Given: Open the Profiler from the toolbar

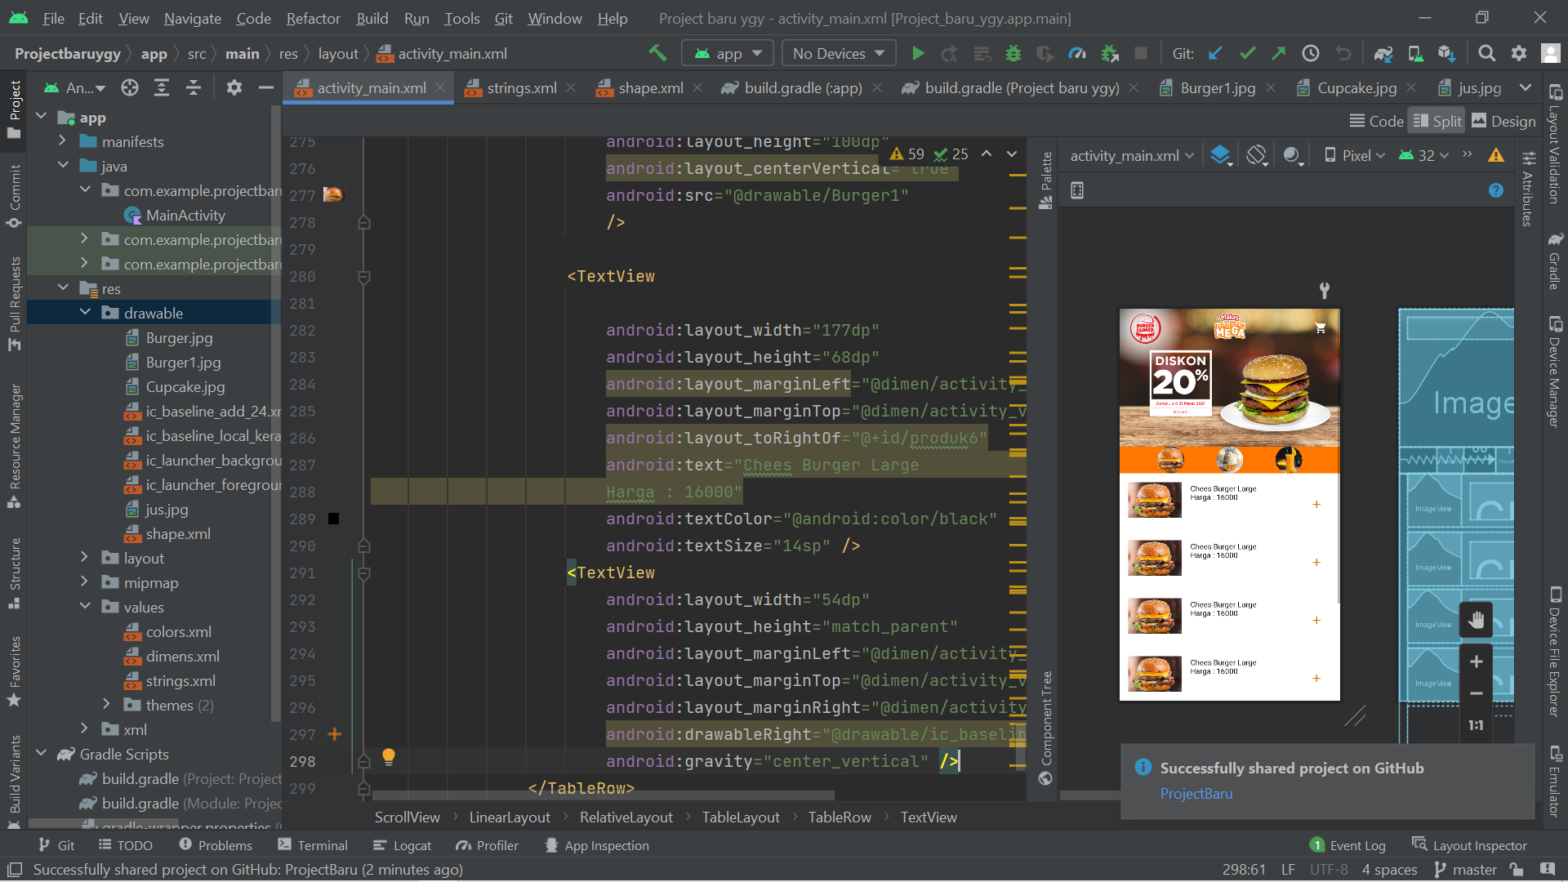Looking at the screenshot, I should [x=1077, y=52].
